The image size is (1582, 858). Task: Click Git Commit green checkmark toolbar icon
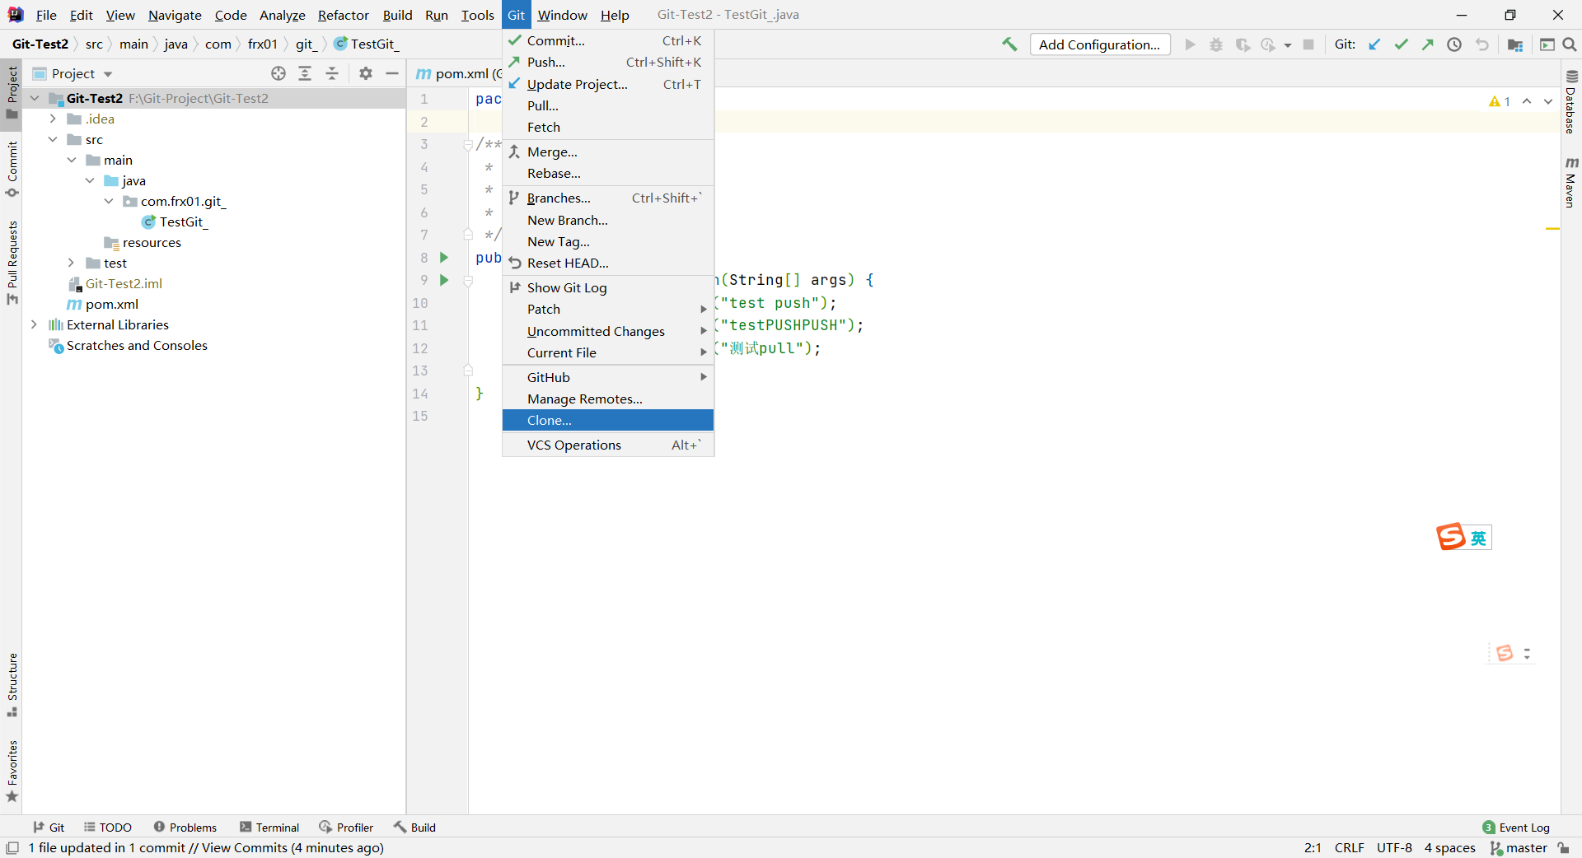(x=1401, y=44)
